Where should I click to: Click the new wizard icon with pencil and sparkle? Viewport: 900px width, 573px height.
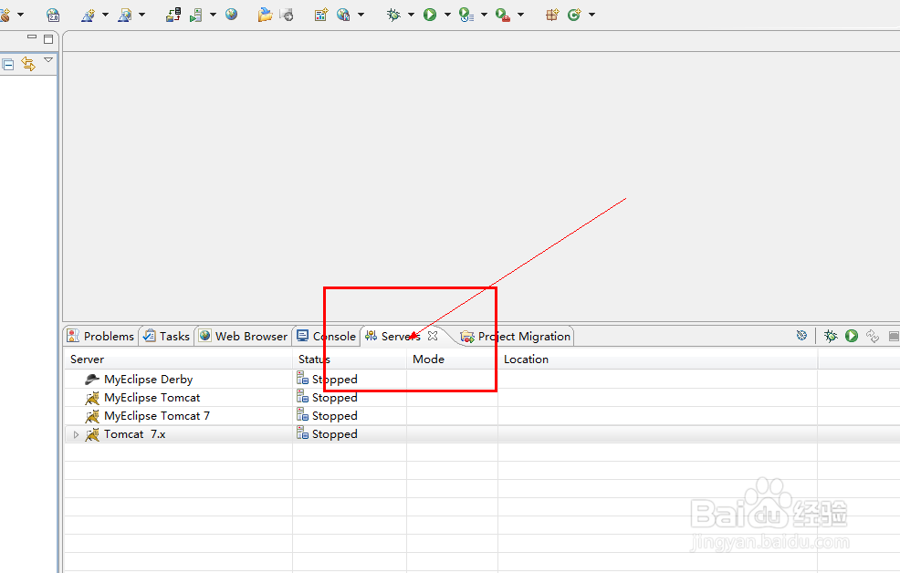[x=88, y=15]
